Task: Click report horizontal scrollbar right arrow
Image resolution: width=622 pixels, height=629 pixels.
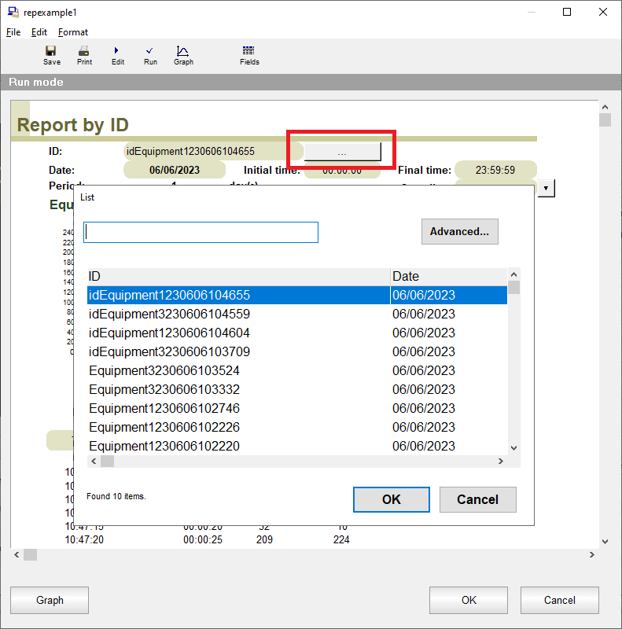Action: 592,555
